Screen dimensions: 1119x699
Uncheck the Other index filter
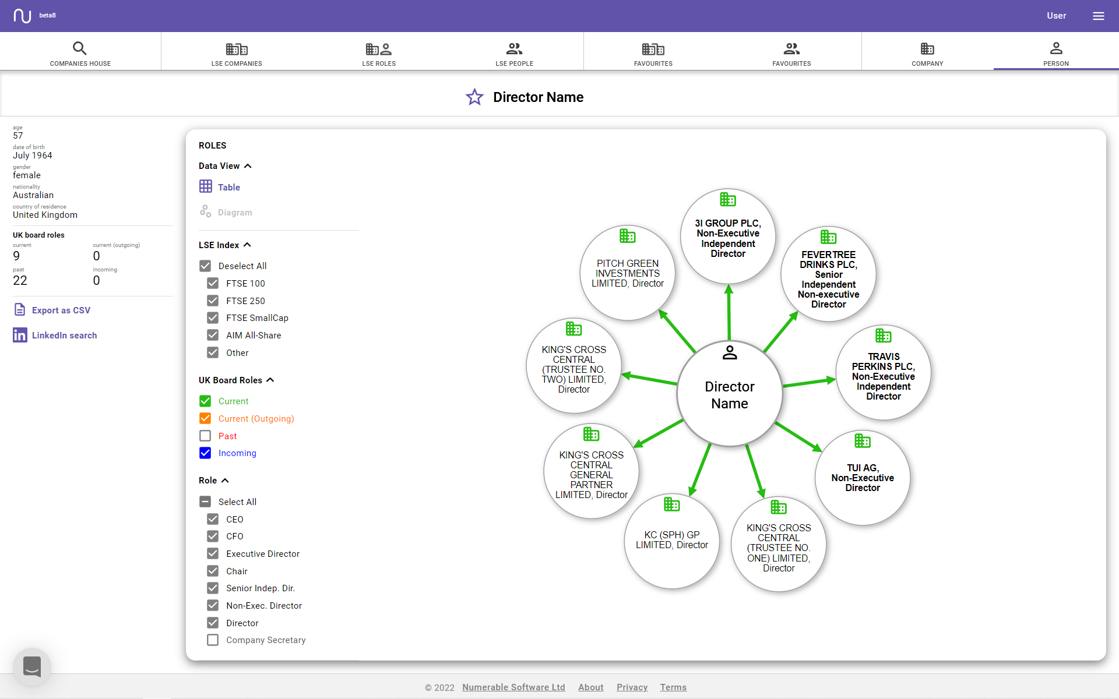tap(213, 352)
